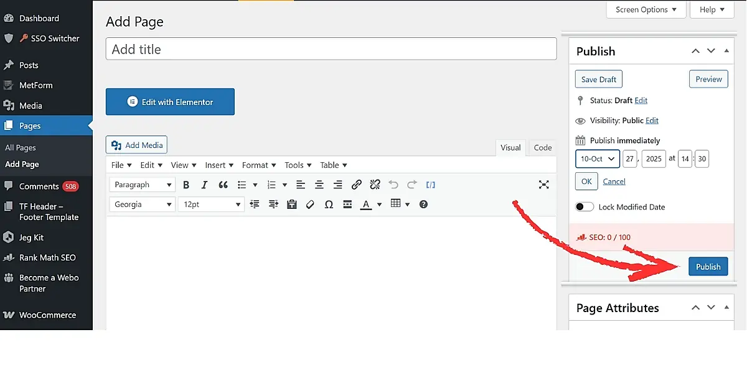This screenshot has width=747, height=373.
Task: Click the Add title input field
Action: click(x=331, y=49)
